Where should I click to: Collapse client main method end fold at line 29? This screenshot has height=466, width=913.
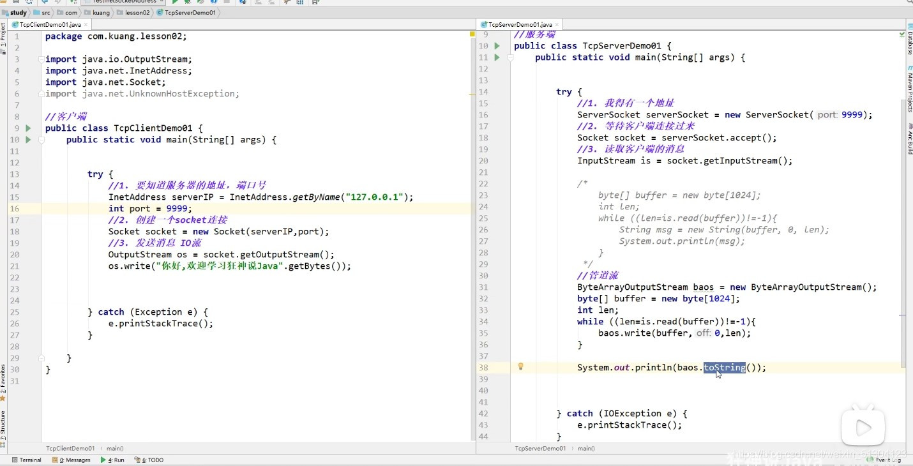(x=40, y=358)
